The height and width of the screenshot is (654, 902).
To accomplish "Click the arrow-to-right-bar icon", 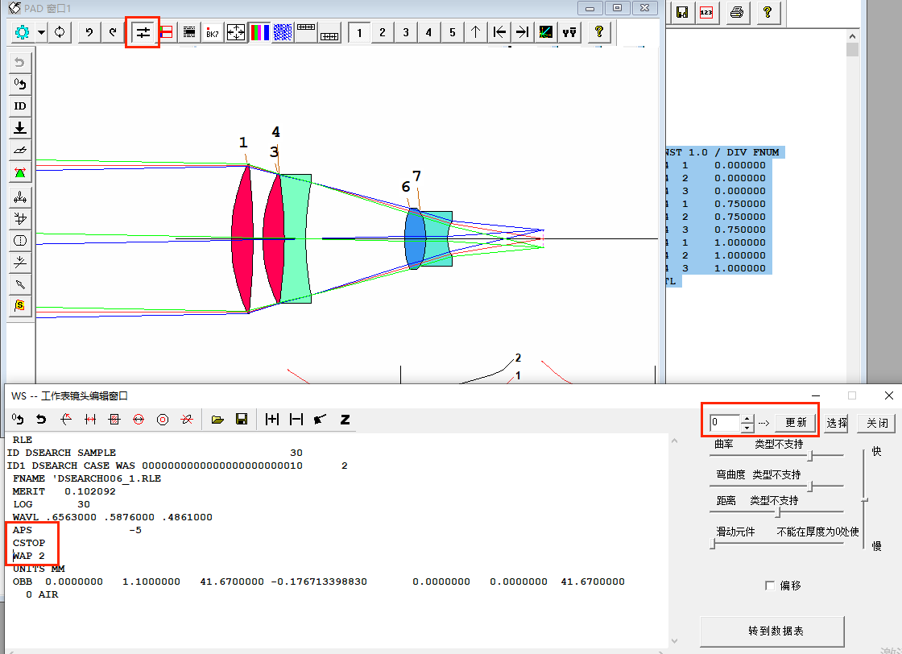I will pos(523,32).
